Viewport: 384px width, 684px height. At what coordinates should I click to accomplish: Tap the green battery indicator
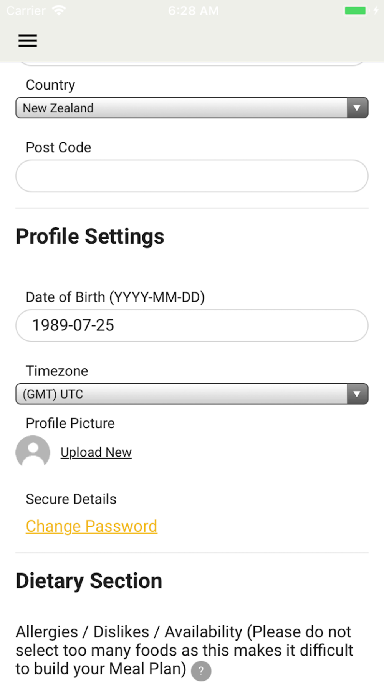click(355, 10)
